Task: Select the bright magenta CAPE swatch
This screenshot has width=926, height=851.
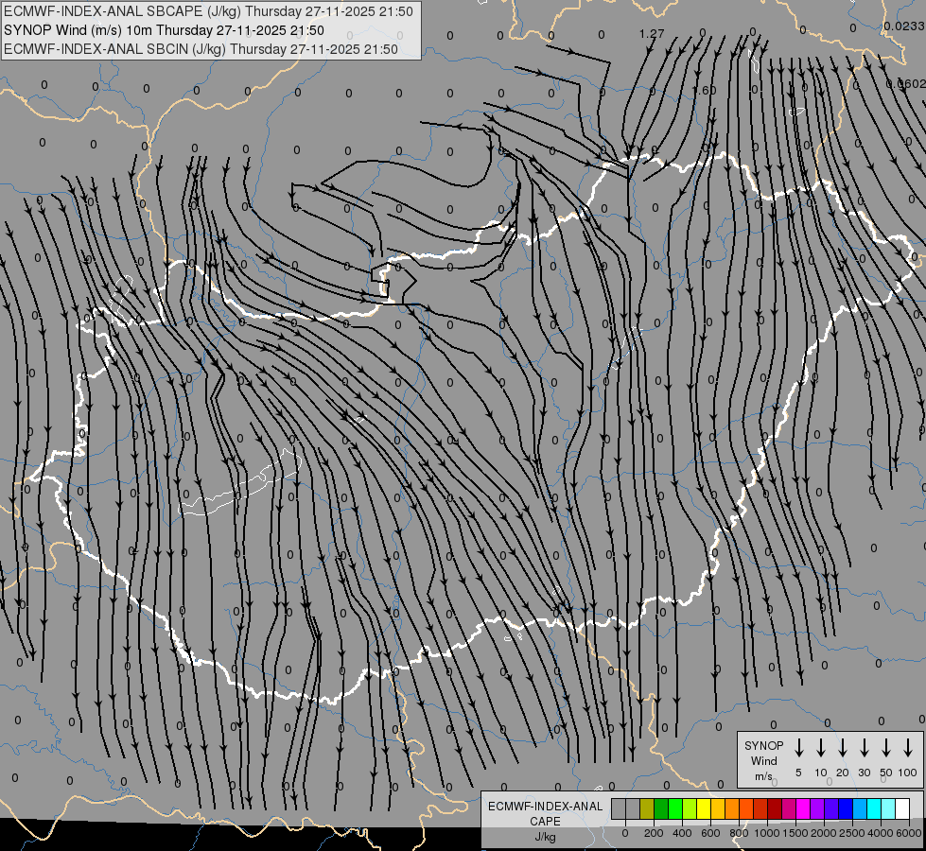Action: coord(804,808)
